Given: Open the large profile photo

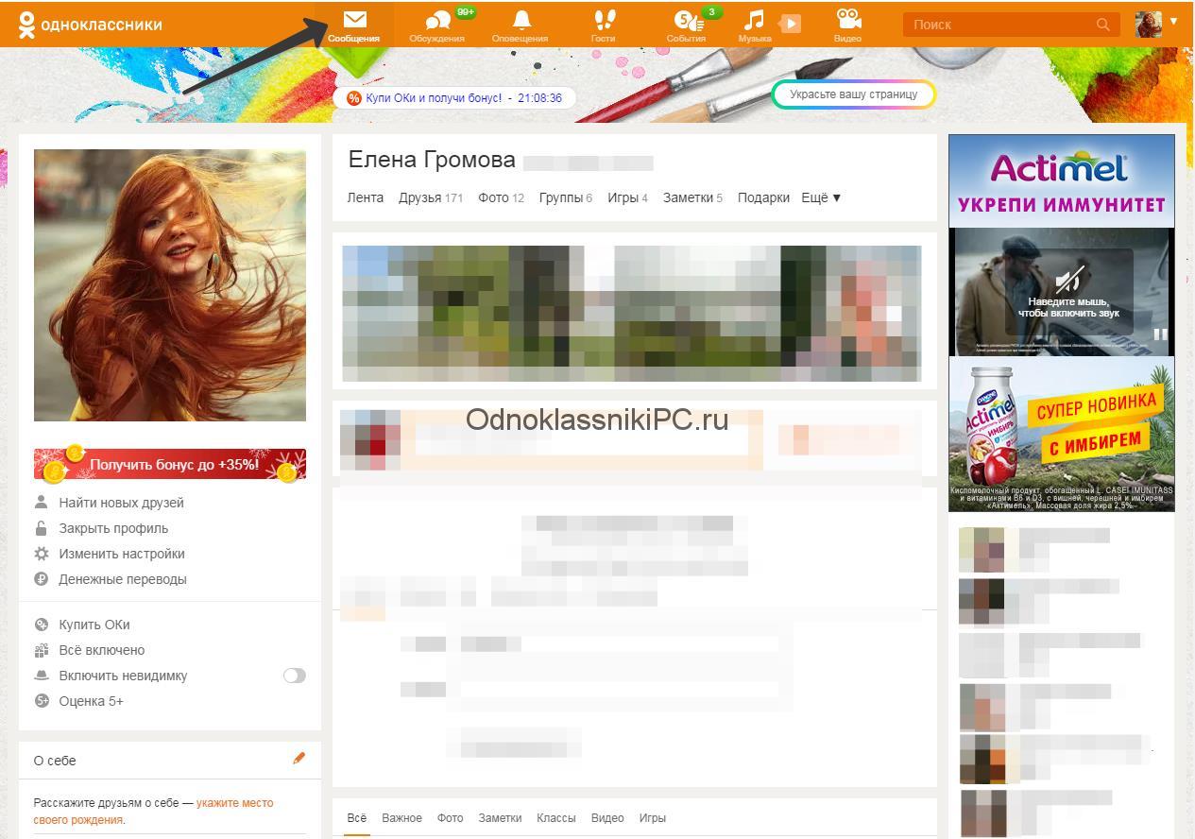Looking at the screenshot, I should tap(170, 284).
